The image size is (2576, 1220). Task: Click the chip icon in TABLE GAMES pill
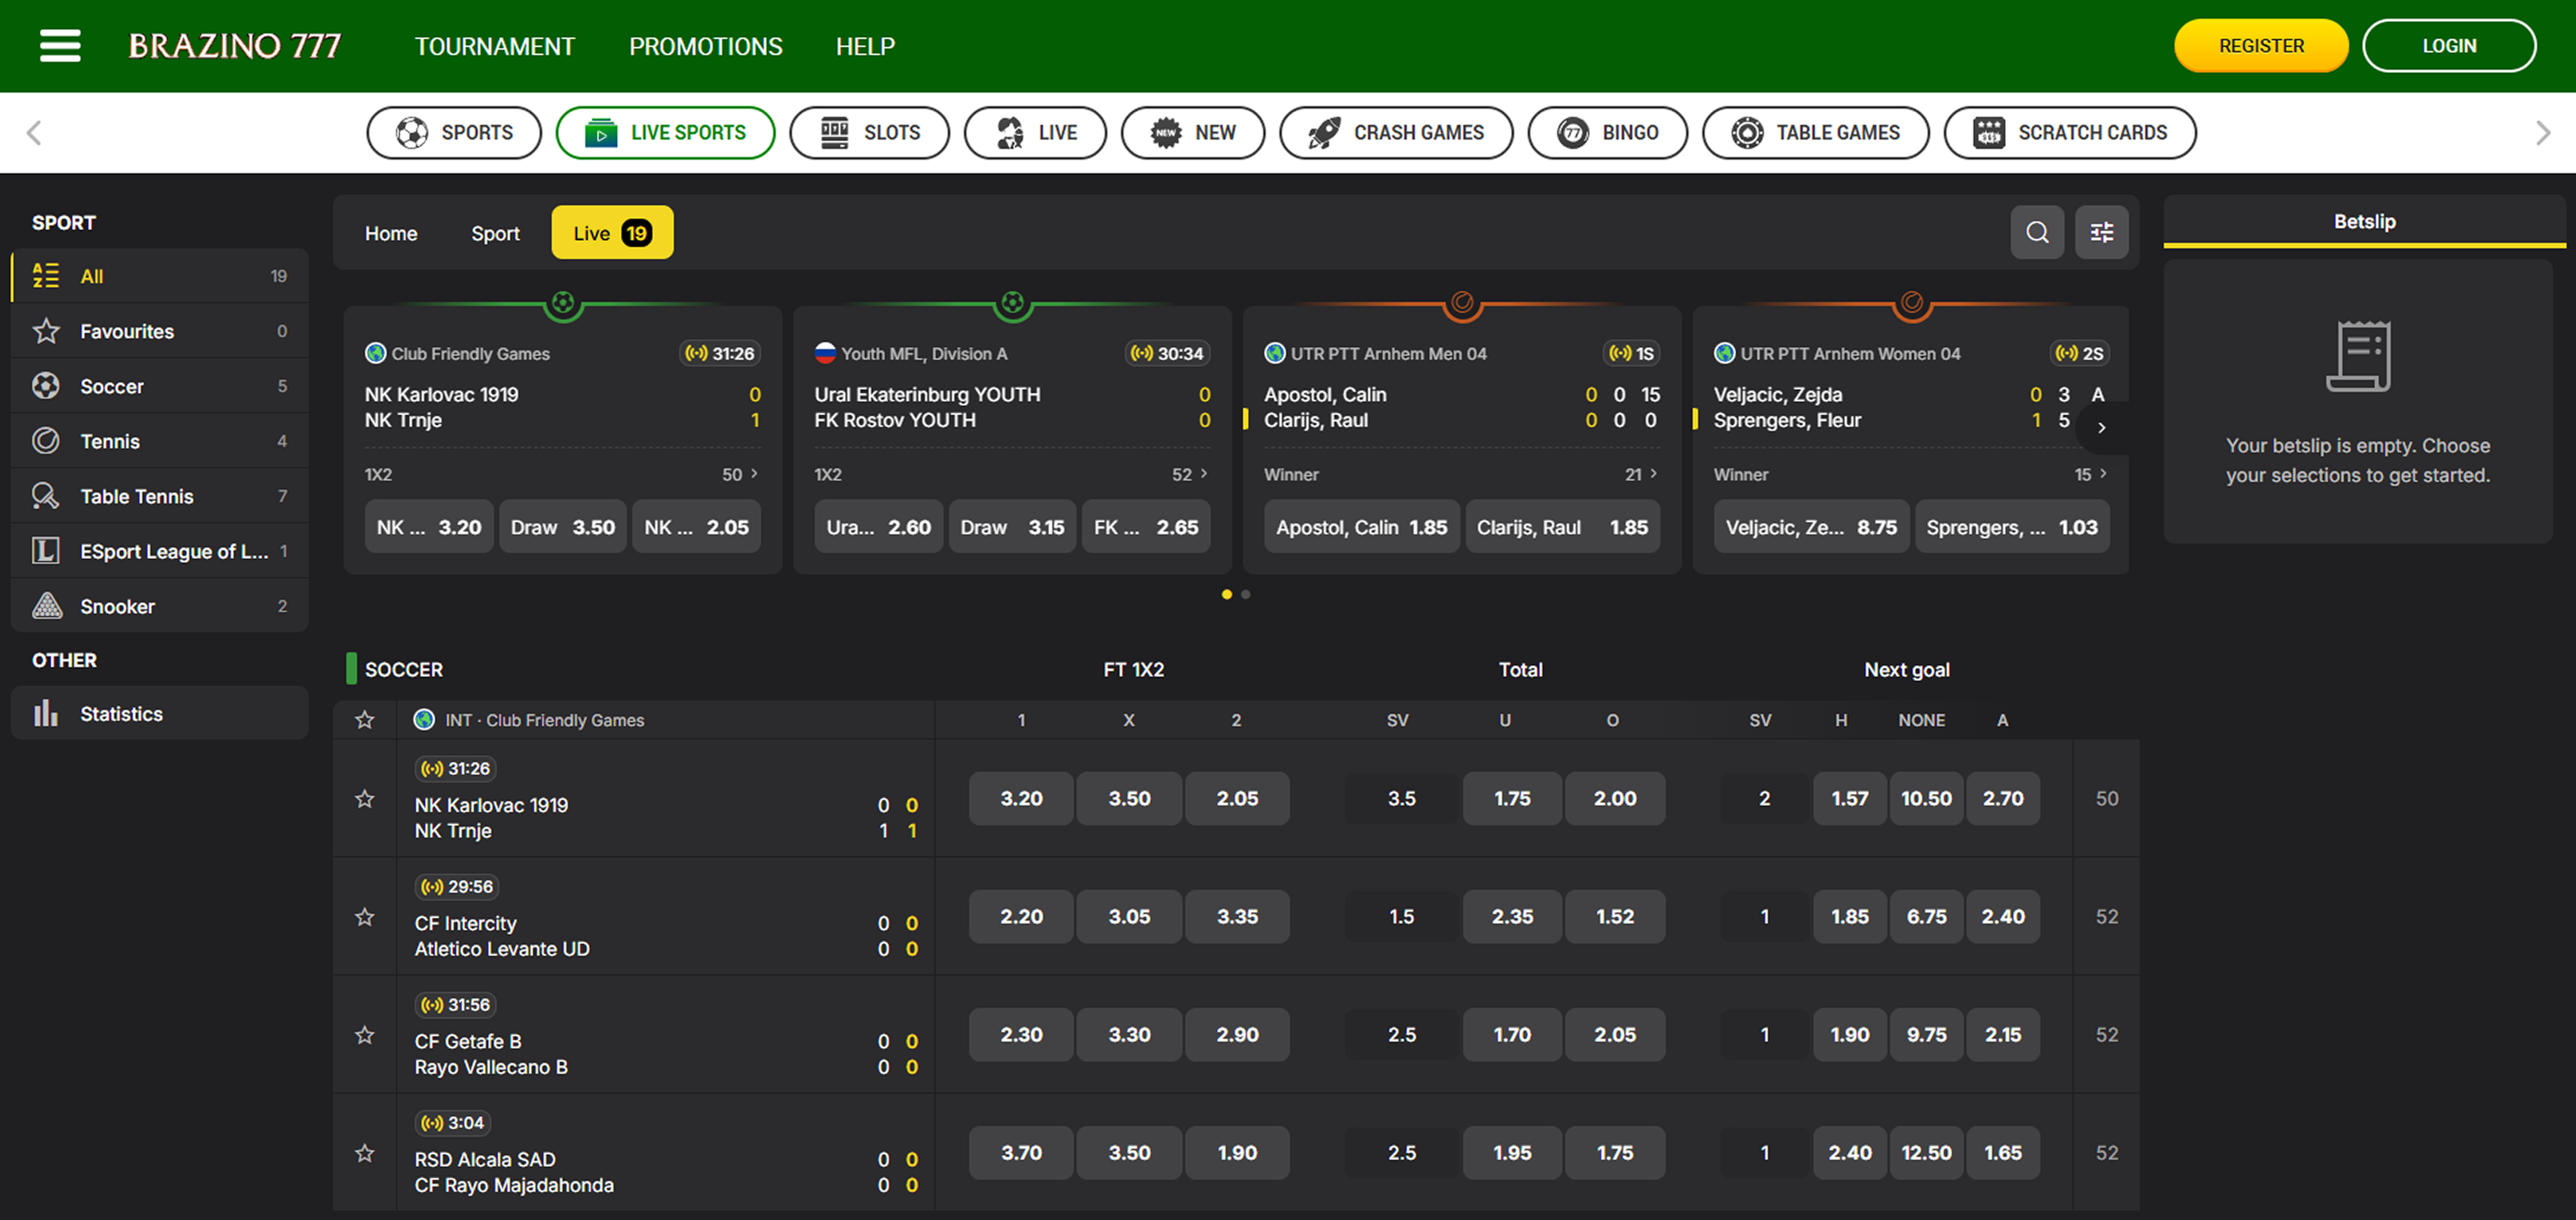click(1747, 133)
